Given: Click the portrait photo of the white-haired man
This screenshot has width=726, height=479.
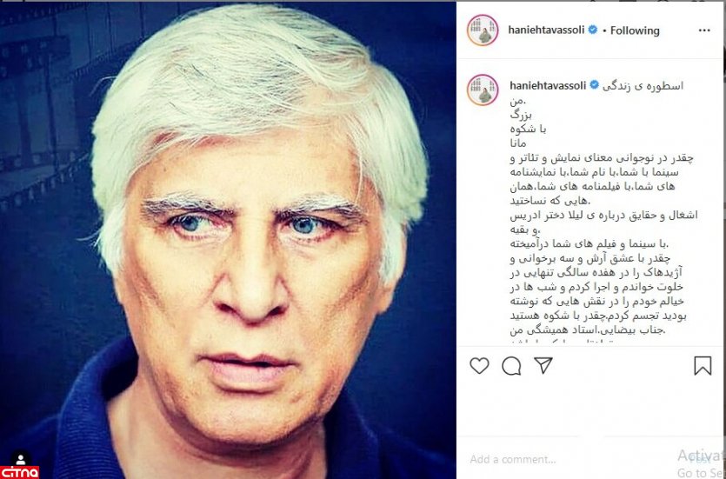Looking at the screenshot, I should click(228, 240).
